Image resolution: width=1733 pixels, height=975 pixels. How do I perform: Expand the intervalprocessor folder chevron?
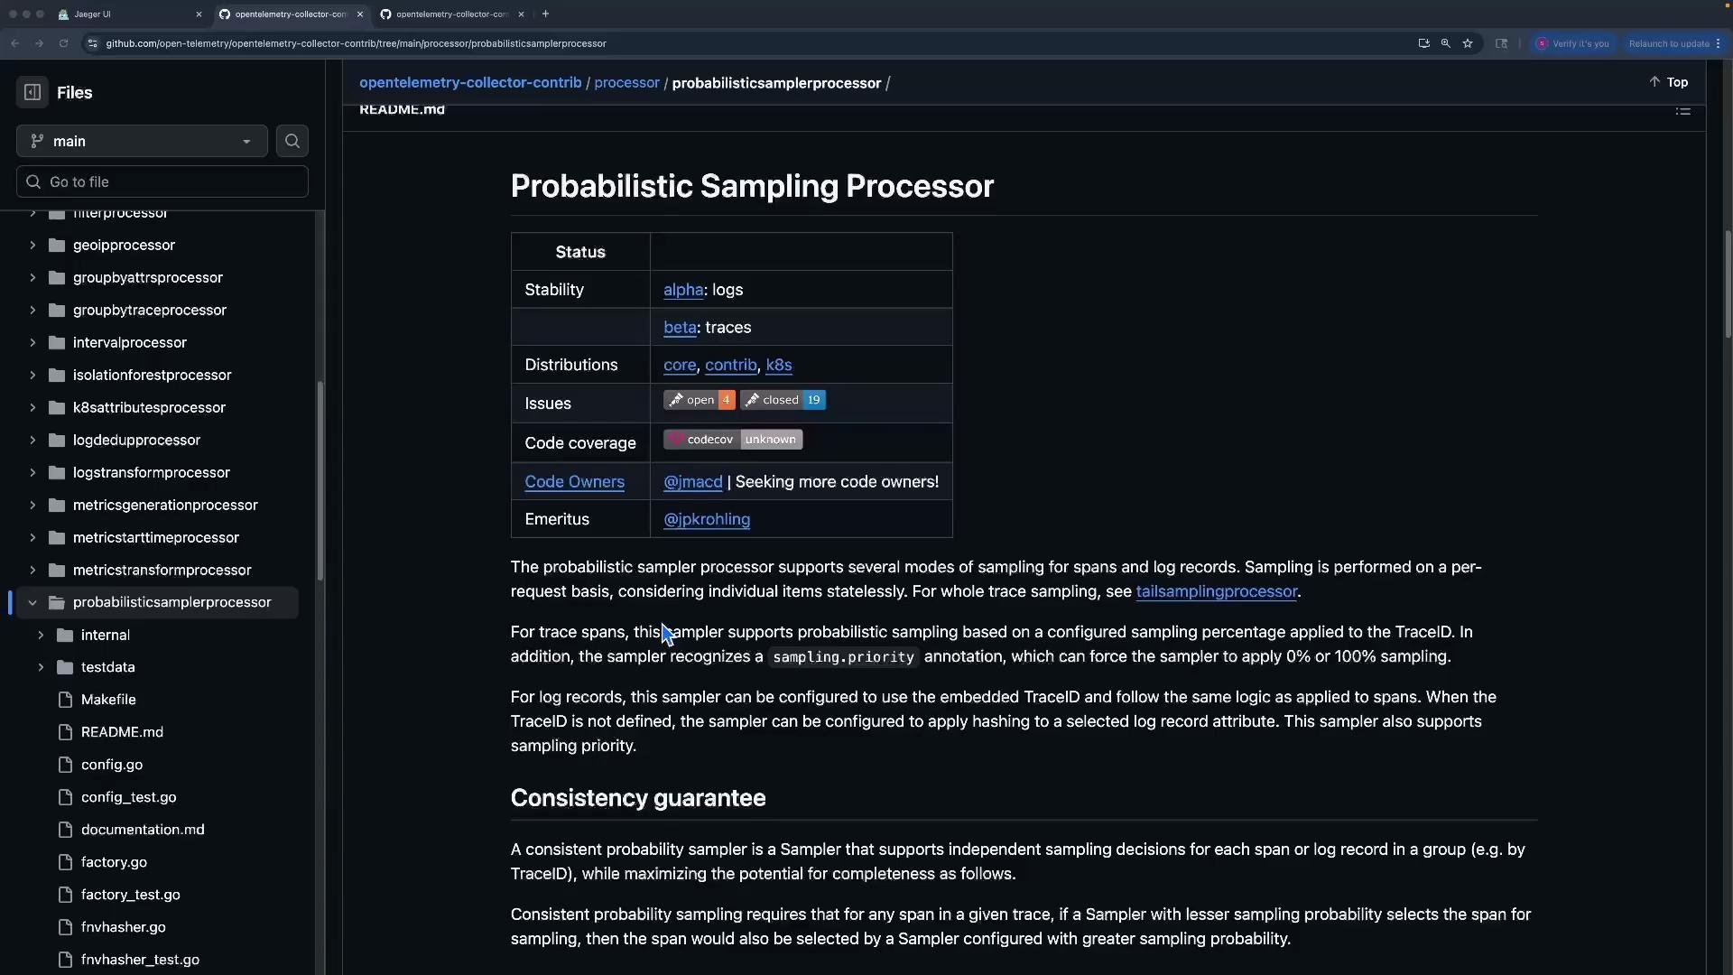pyautogui.click(x=32, y=342)
